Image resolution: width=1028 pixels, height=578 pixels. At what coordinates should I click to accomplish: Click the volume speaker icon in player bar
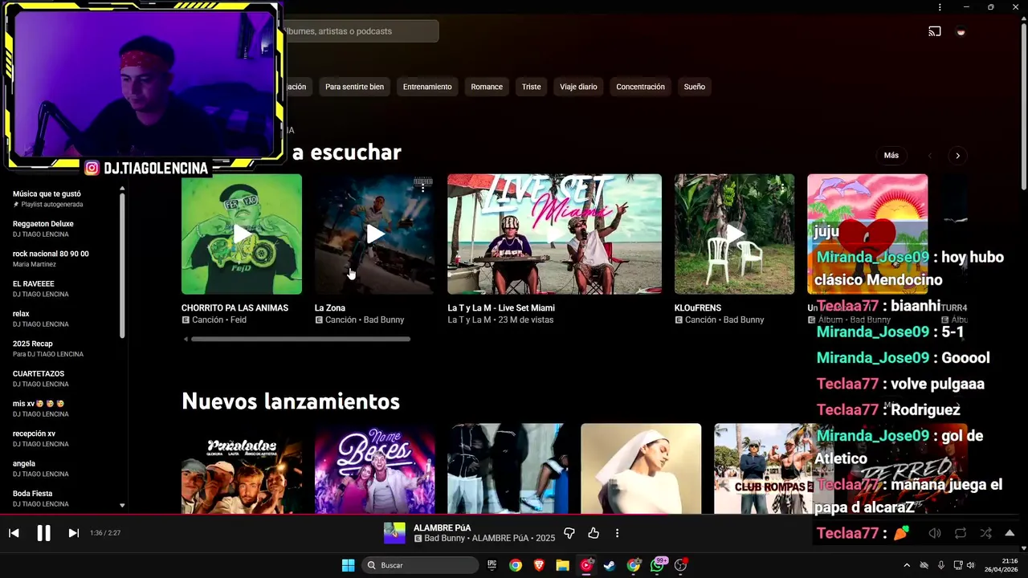click(x=935, y=533)
